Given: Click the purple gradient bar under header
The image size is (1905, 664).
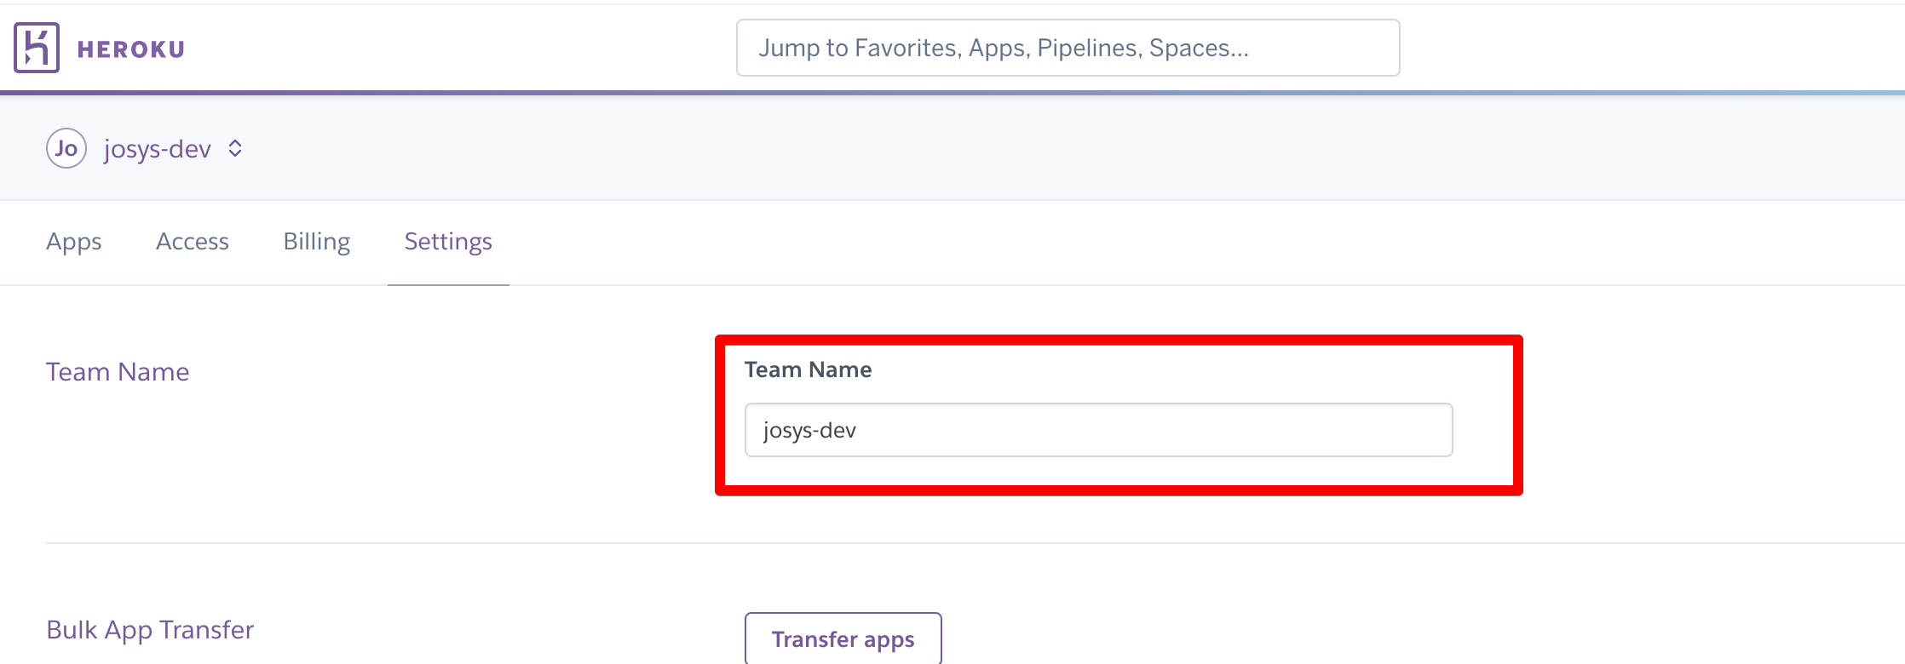Looking at the screenshot, I should (952, 93).
